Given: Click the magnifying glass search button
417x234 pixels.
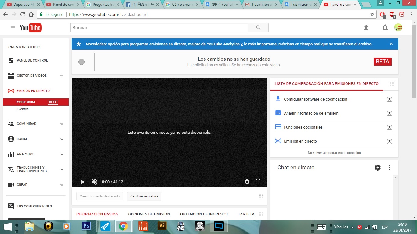Looking at the screenshot, I should (258, 28).
